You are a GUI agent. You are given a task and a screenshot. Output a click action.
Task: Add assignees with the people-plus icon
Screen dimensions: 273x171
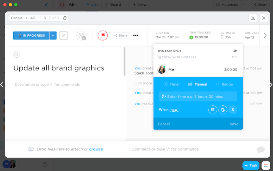click(x=81, y=36)
